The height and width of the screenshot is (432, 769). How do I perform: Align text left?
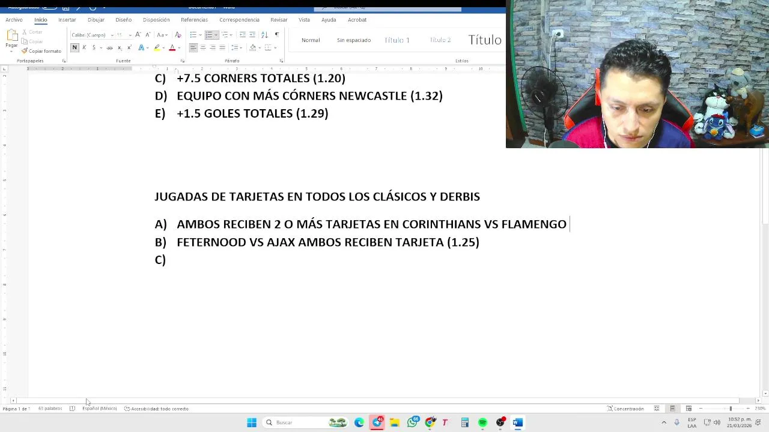tap(193, 47)
